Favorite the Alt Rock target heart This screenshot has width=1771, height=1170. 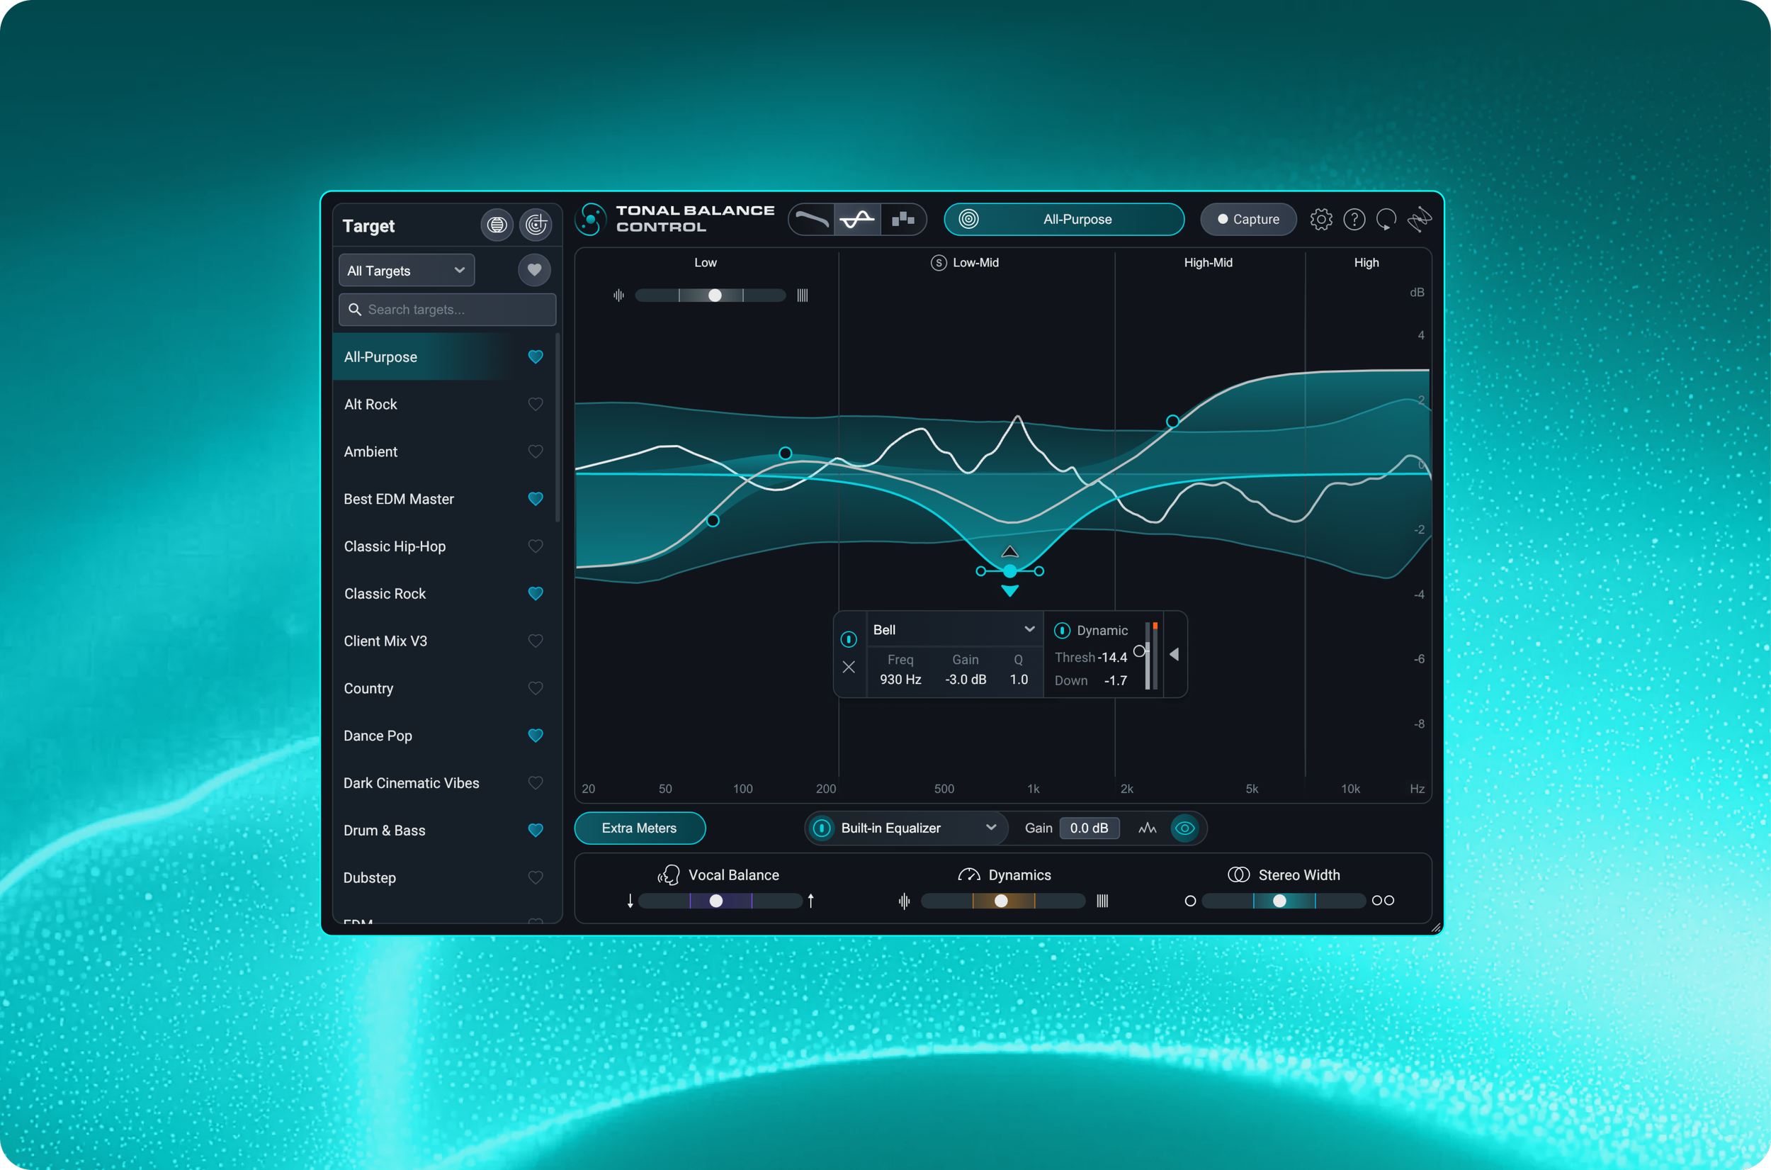536,405
